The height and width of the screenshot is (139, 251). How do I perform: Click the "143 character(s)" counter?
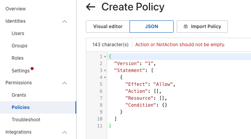coord(111,45)
